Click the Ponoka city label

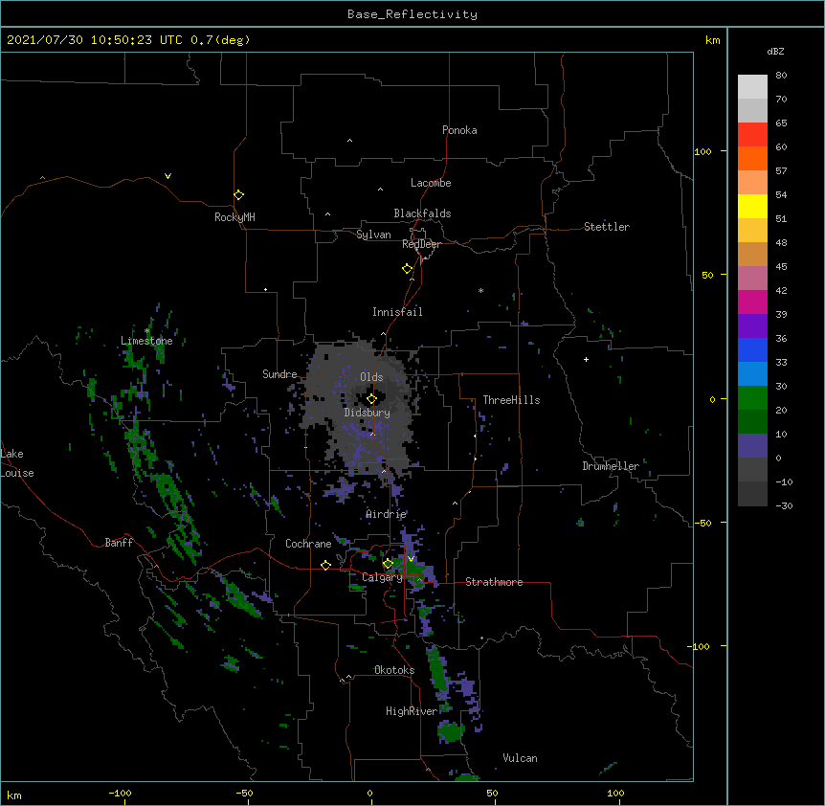(x=459, y=130)
